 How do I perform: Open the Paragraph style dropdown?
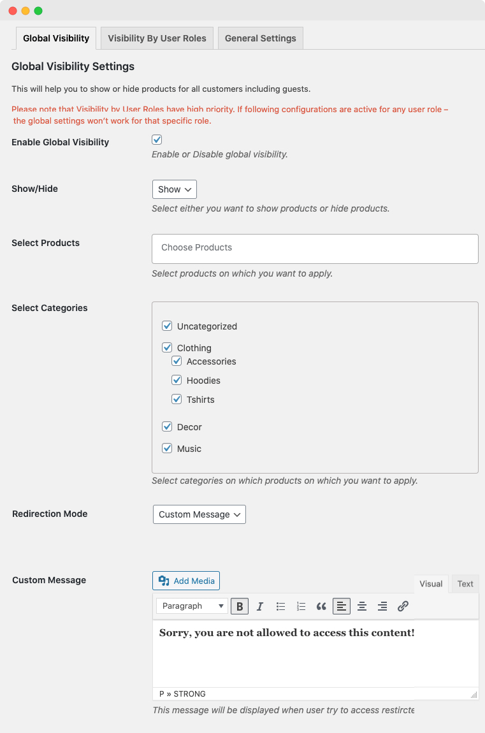pos(191,606)
